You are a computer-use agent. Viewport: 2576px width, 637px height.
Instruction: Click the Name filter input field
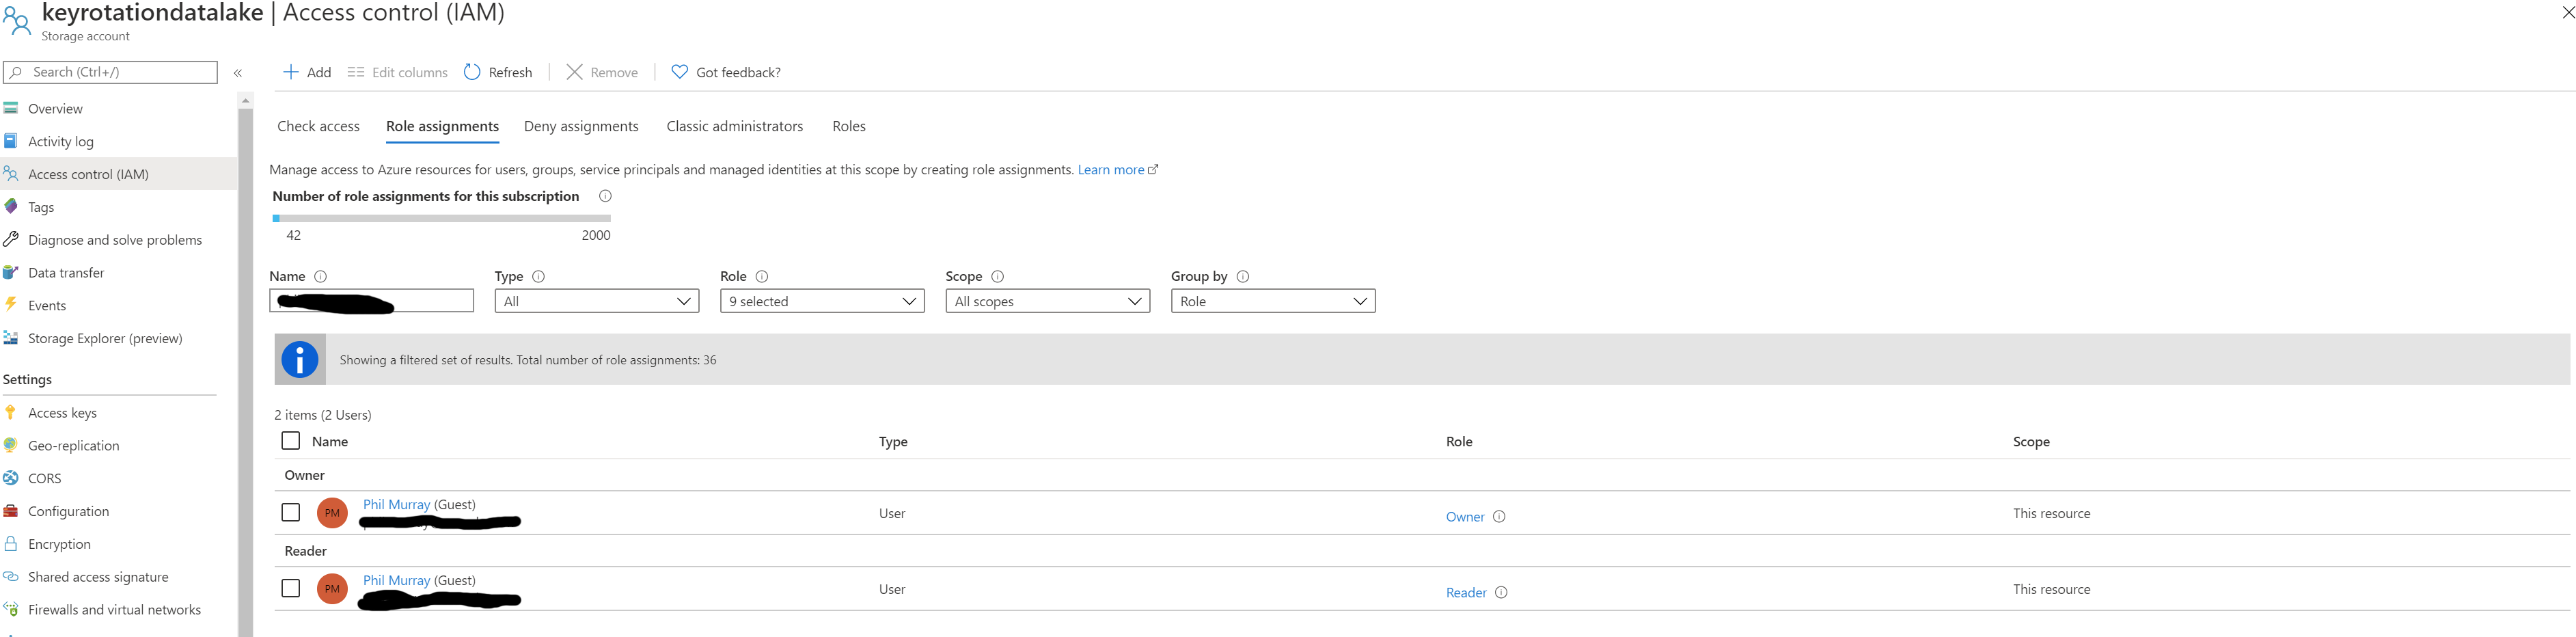click(371, 301)
